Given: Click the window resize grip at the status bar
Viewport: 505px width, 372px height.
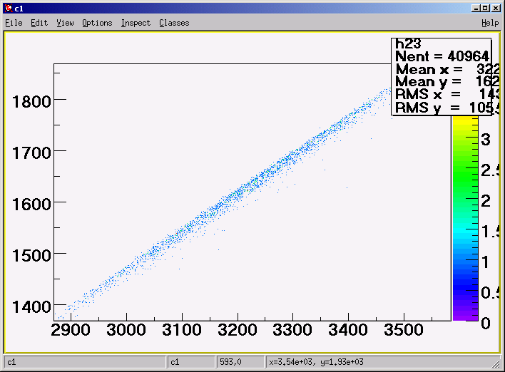Looking at the screenshot, I should 495,363.
